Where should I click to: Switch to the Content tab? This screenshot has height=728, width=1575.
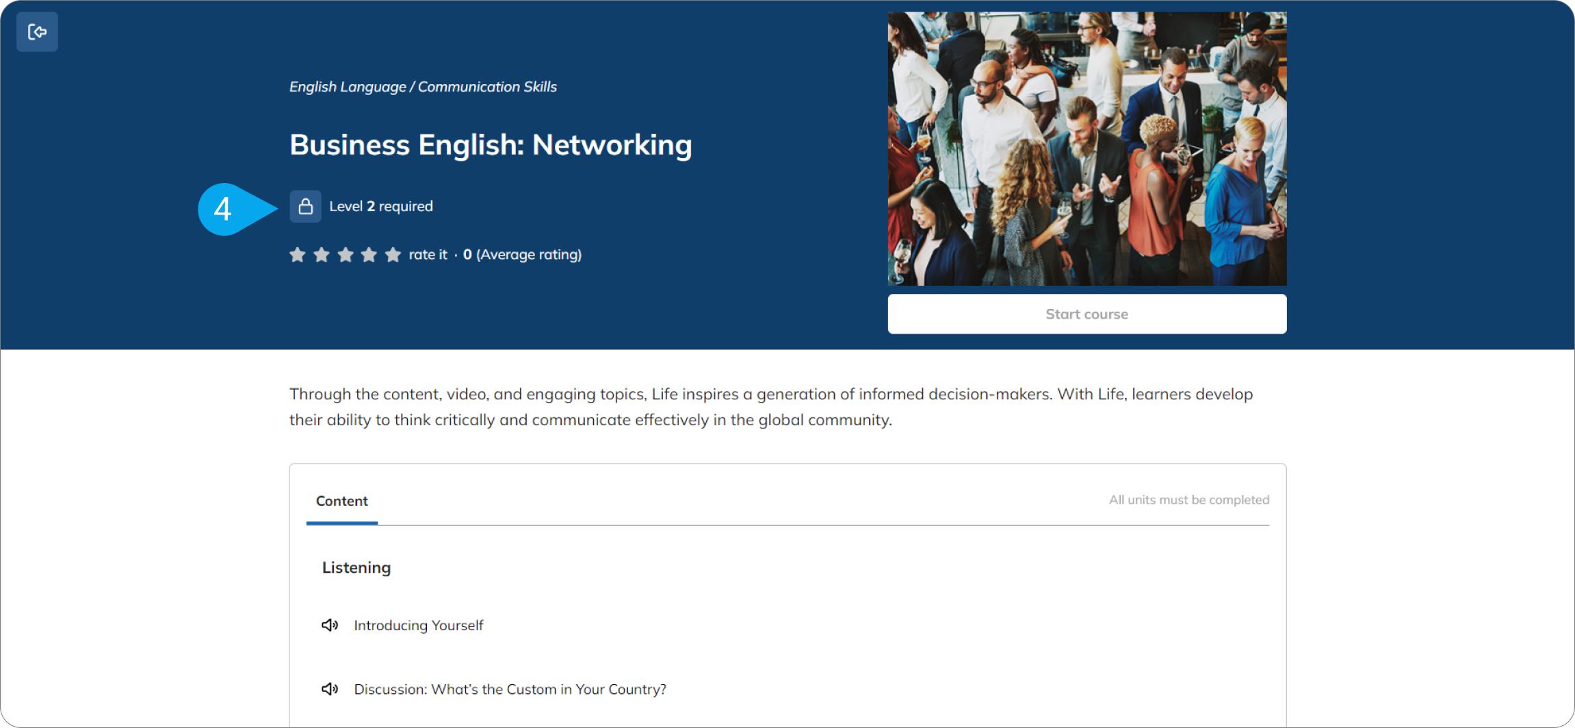[x=342, y=501]
